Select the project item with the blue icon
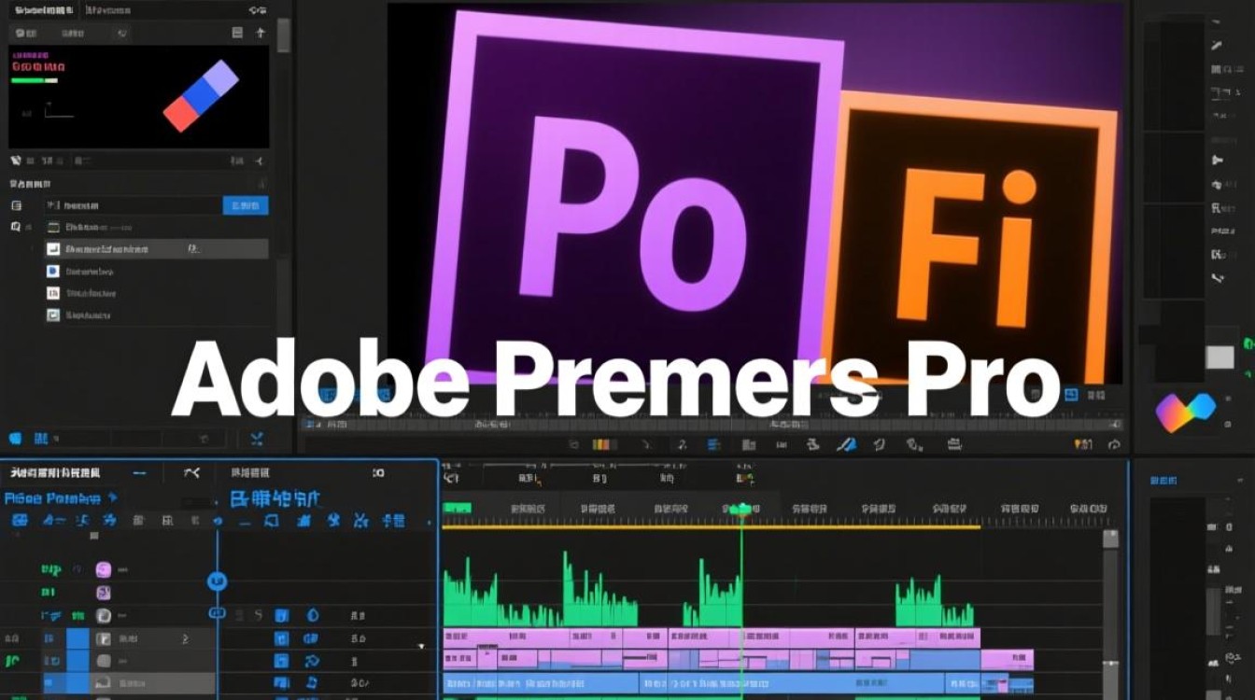This screenshot has height=700, width=1255. click(53, 271)
